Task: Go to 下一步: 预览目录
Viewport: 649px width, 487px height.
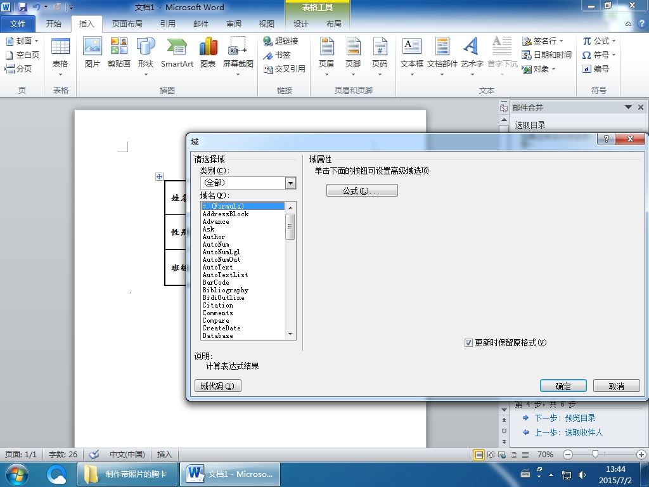Action: tap(565, 419)
